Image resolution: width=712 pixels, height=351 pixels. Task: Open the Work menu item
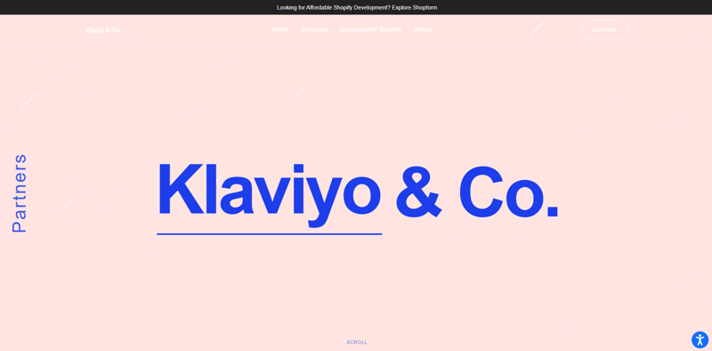tap(279, 29)
